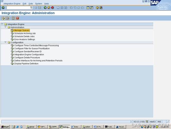Open the yellow Help question-mark icon
The width and height of the screenshot is (171, 129).
[97, 8]
